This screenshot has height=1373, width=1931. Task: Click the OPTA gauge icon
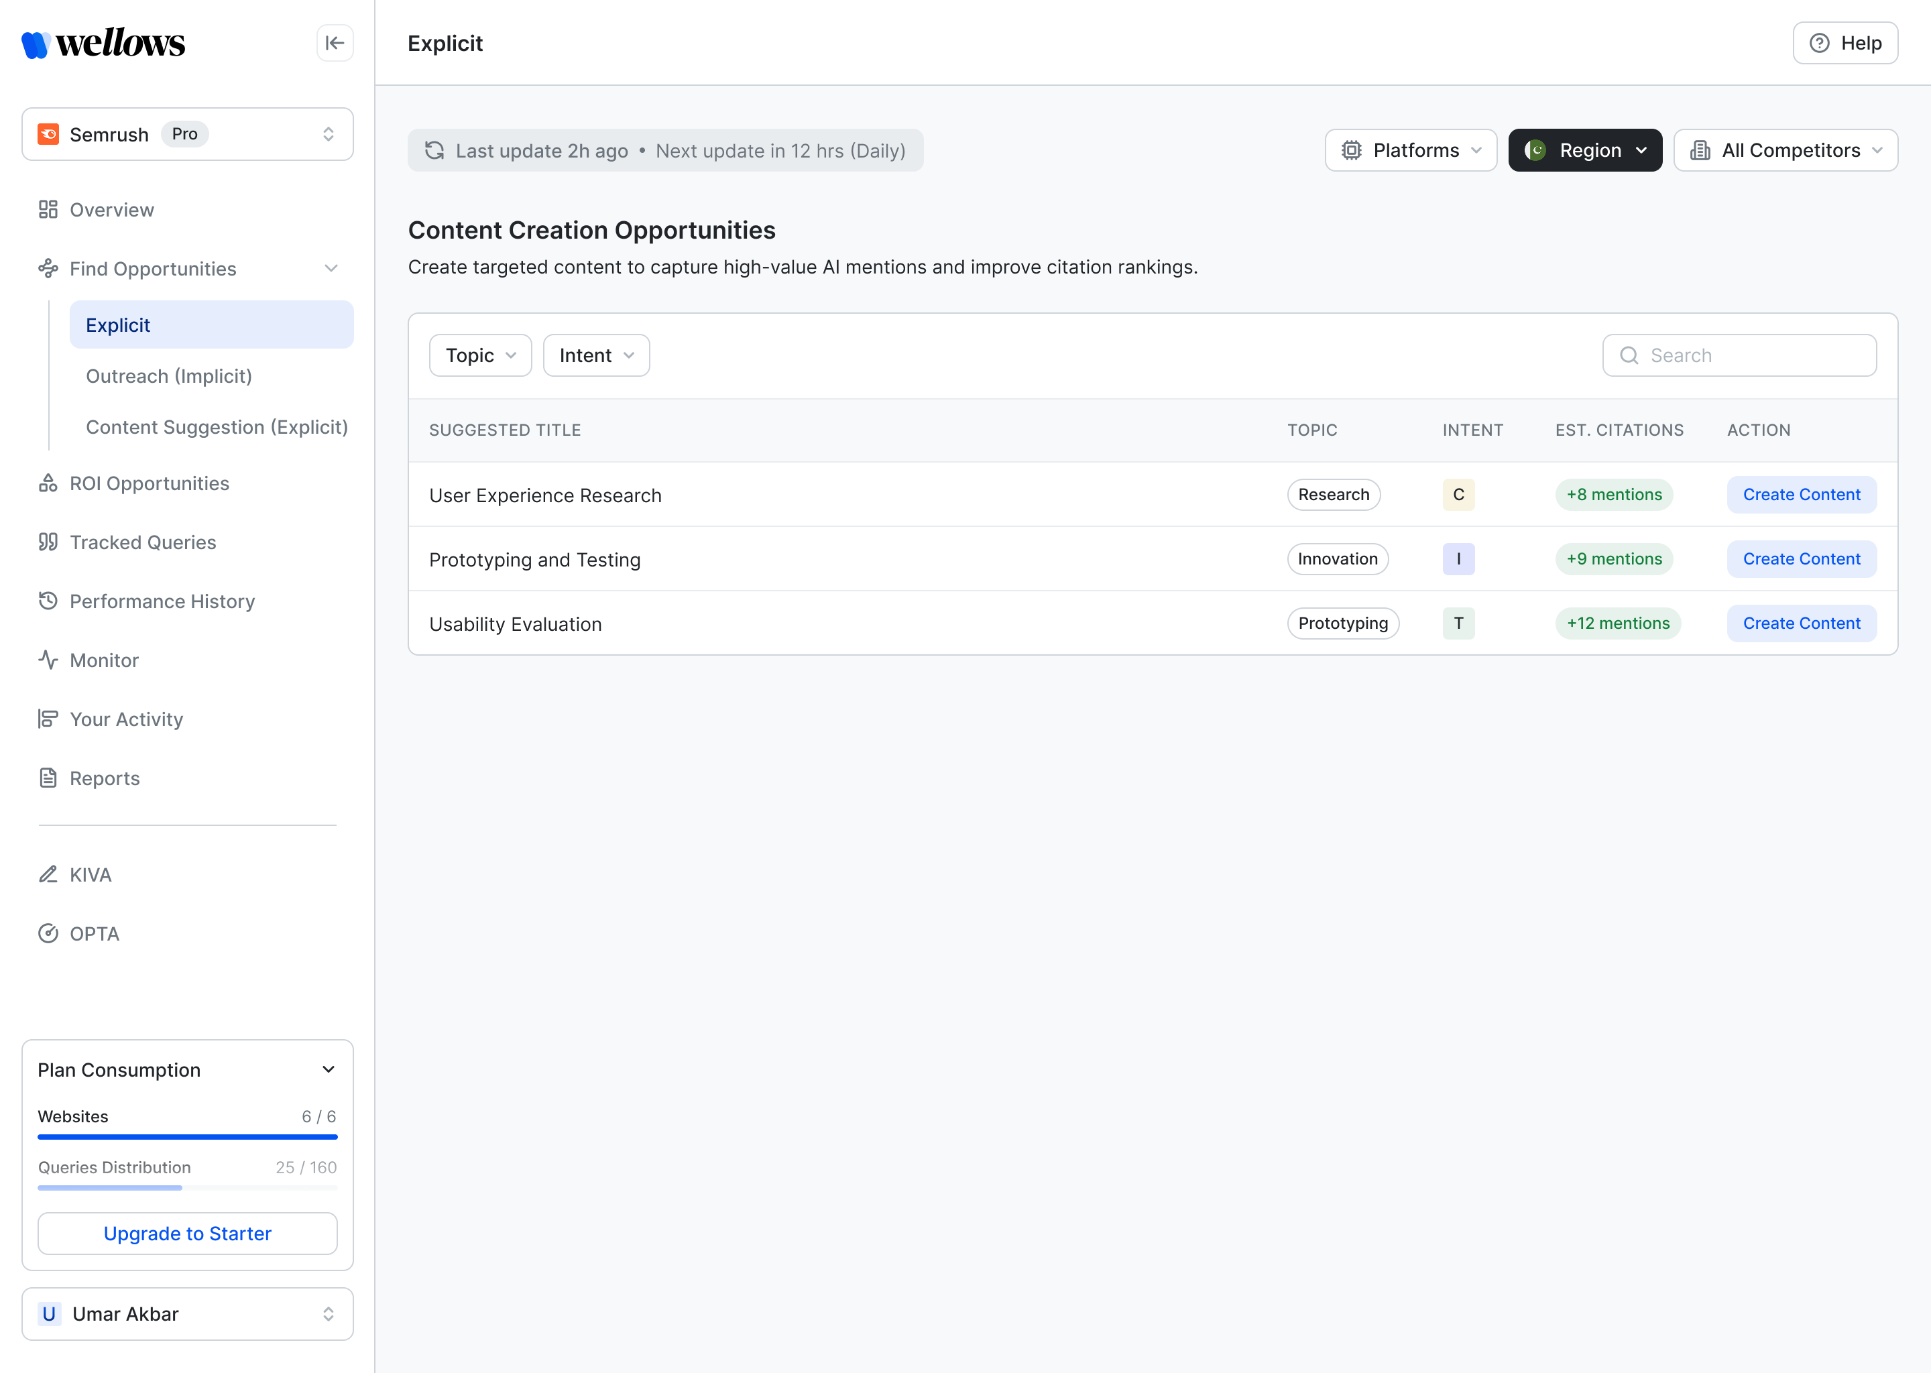point(48,933)
